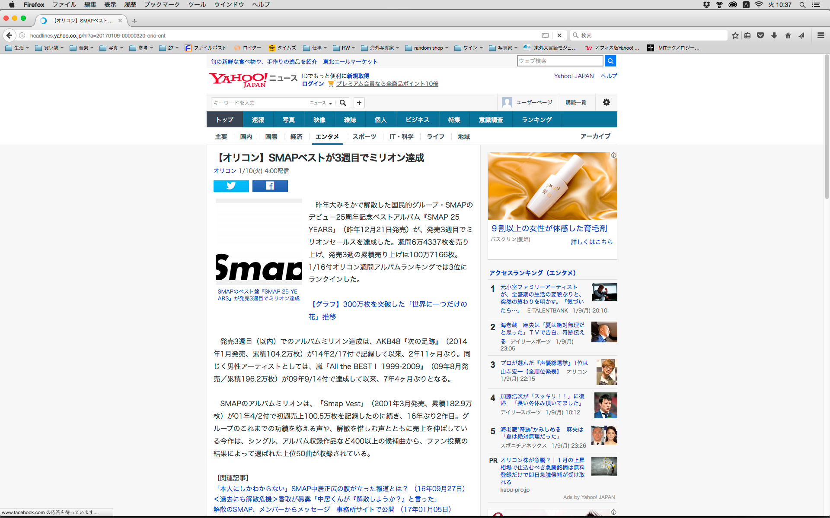Bookmark this page with the star icon

(x=735, y=35)
